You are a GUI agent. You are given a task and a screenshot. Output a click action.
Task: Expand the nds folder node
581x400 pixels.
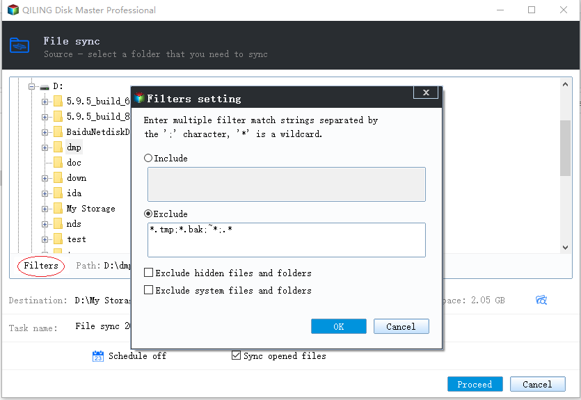click(45, 224)
